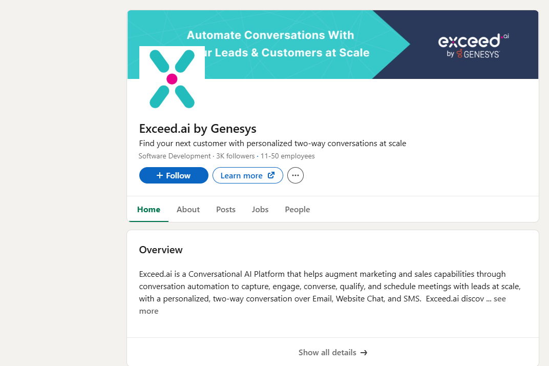
Task: Click the plus icon on Follow button
Action: tap(160, 175)
